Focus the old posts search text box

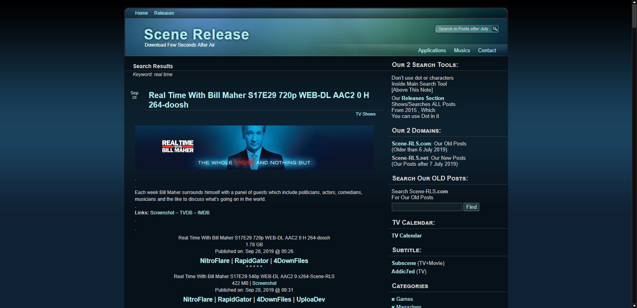(x=427, y=207)
